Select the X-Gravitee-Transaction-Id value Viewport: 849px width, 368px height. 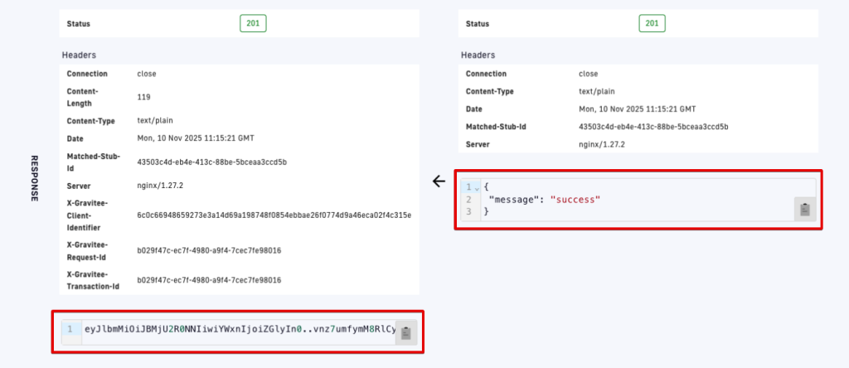tap(209, 280)
